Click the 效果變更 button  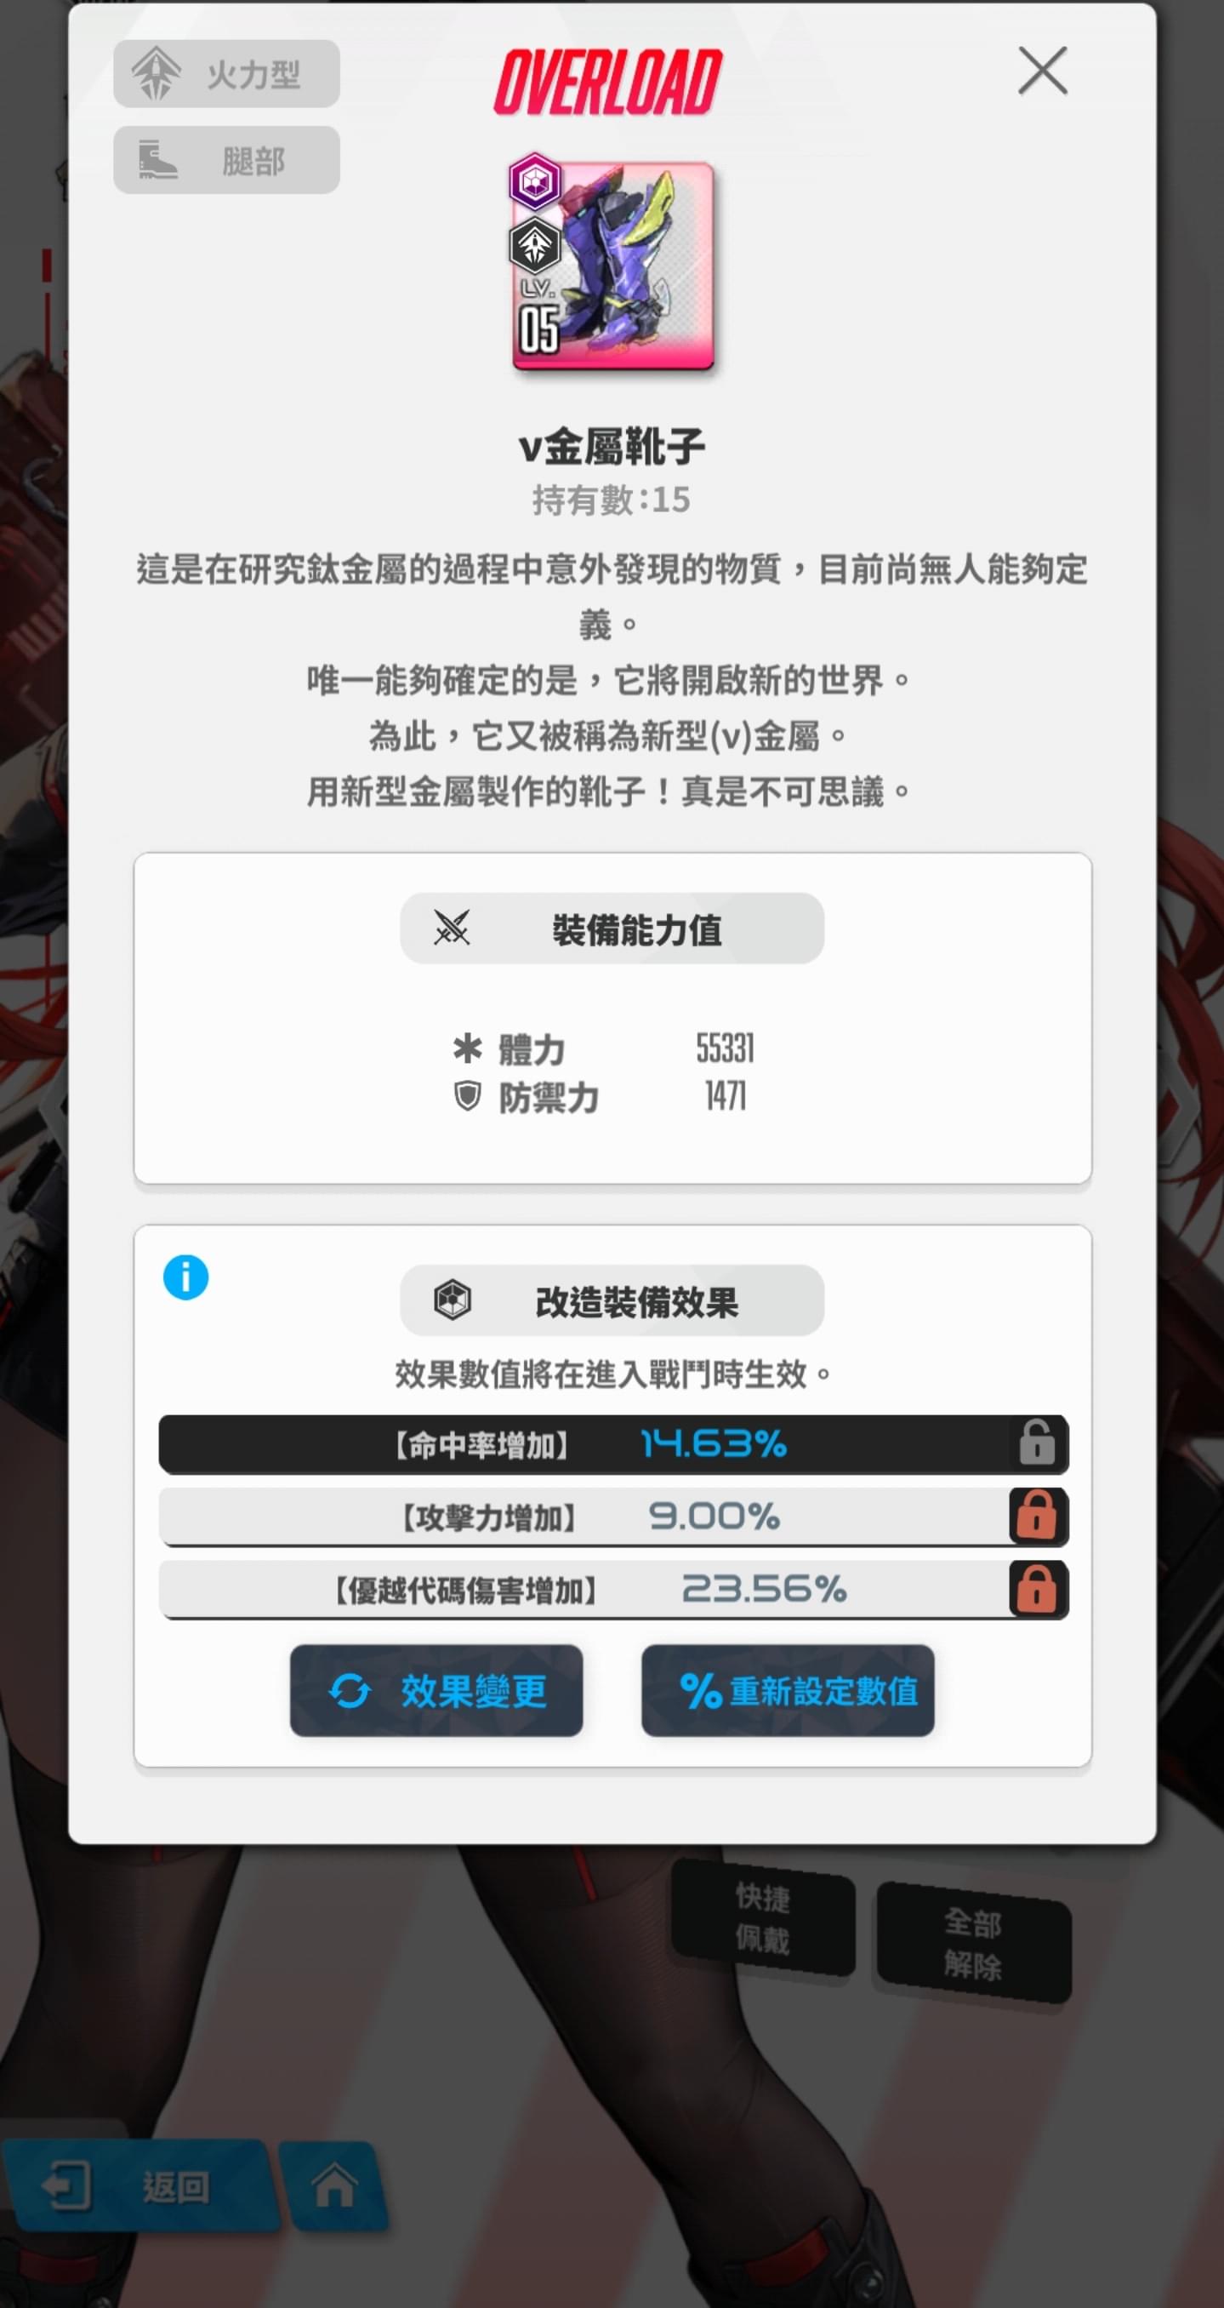click(436, 1691)
